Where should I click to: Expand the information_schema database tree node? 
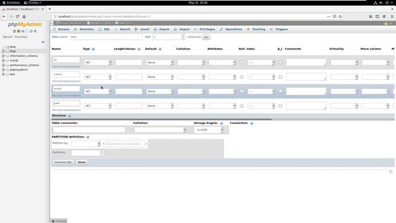click(3, 56)
